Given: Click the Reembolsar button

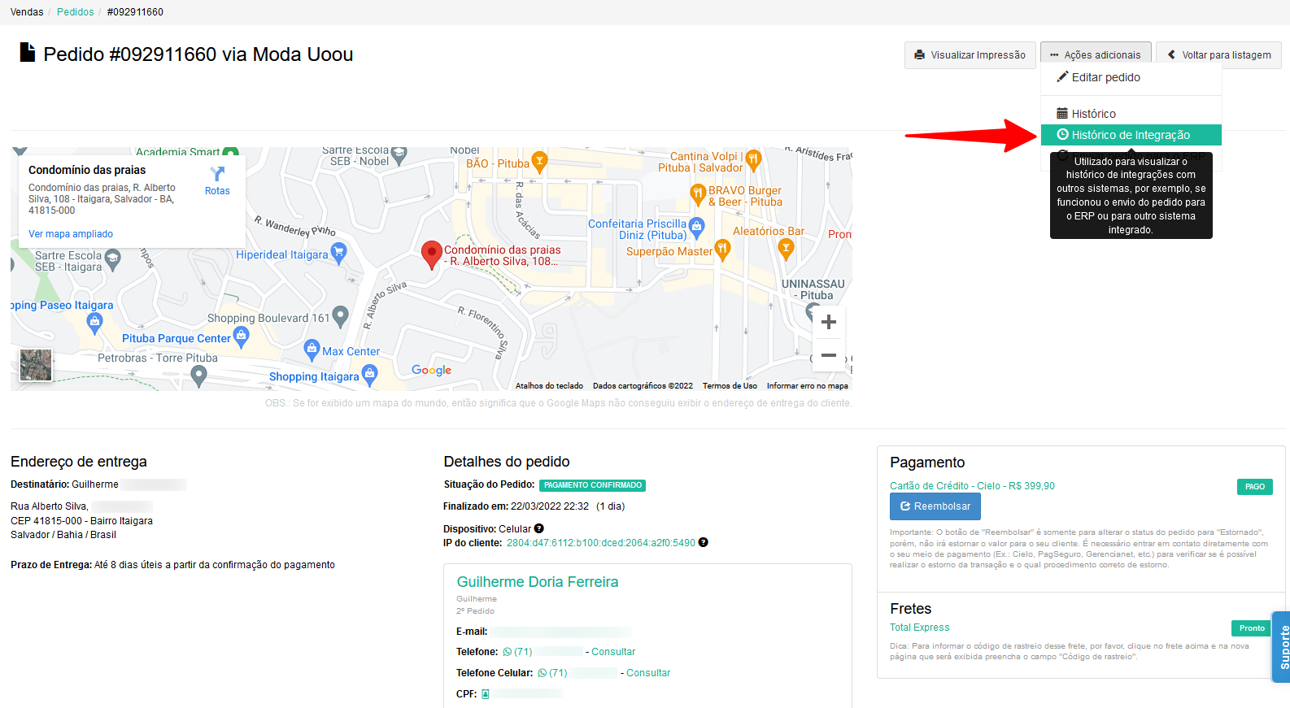Looking at the screenshot, I should [935, 506].
